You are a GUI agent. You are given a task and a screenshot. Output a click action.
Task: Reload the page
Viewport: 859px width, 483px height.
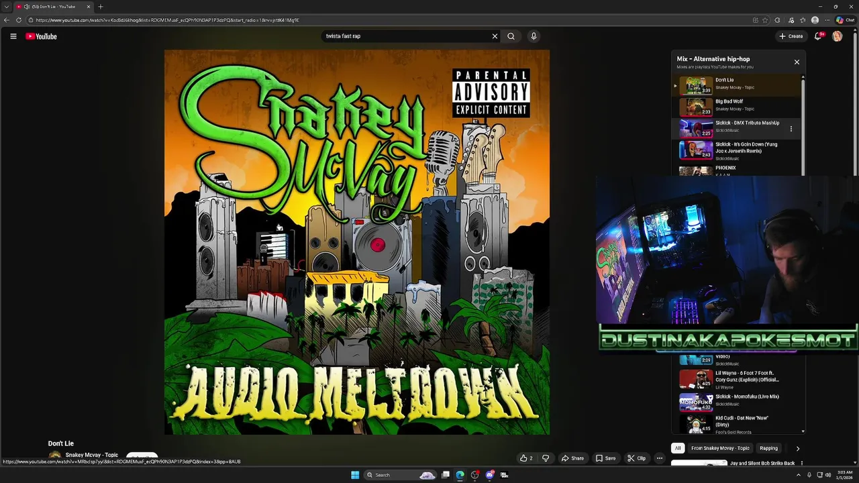pos(18,20)
